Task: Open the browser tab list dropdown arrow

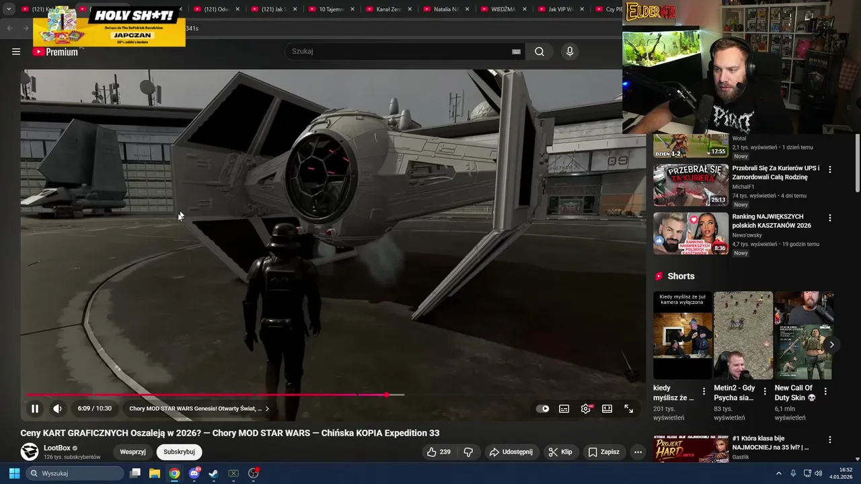Action: pyautogui.click(x=9, y=9)
